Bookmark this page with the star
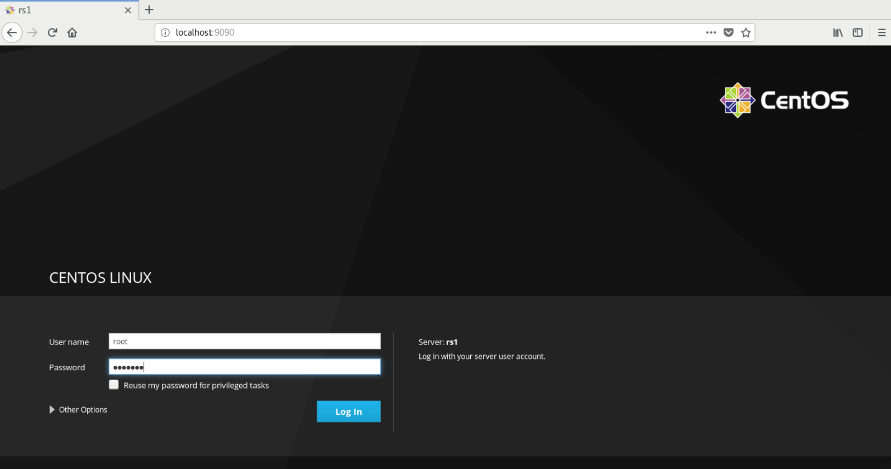 746,33
